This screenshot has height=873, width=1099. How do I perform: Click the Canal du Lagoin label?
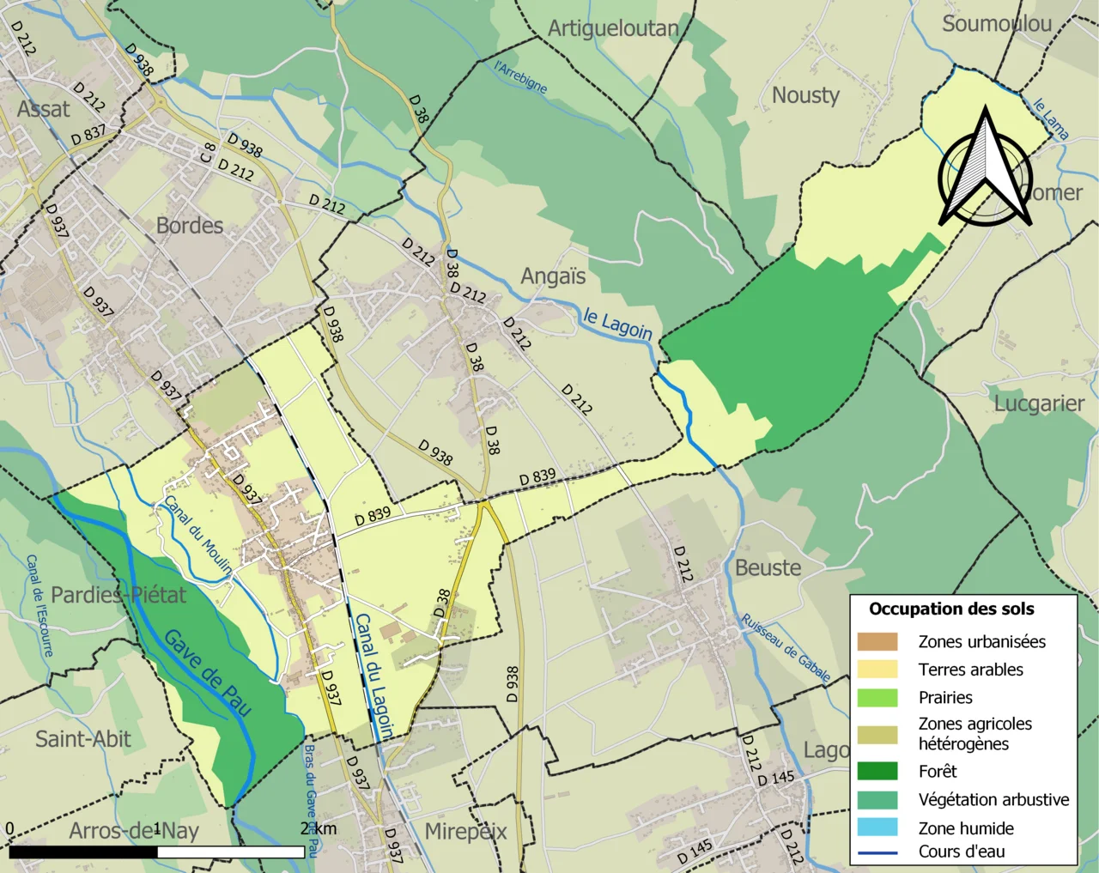click(x=373, y=676)
